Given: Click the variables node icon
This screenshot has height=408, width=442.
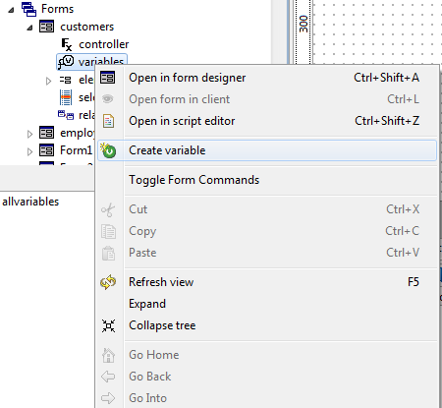Looking at the screenshot, I should coord(66,62).
